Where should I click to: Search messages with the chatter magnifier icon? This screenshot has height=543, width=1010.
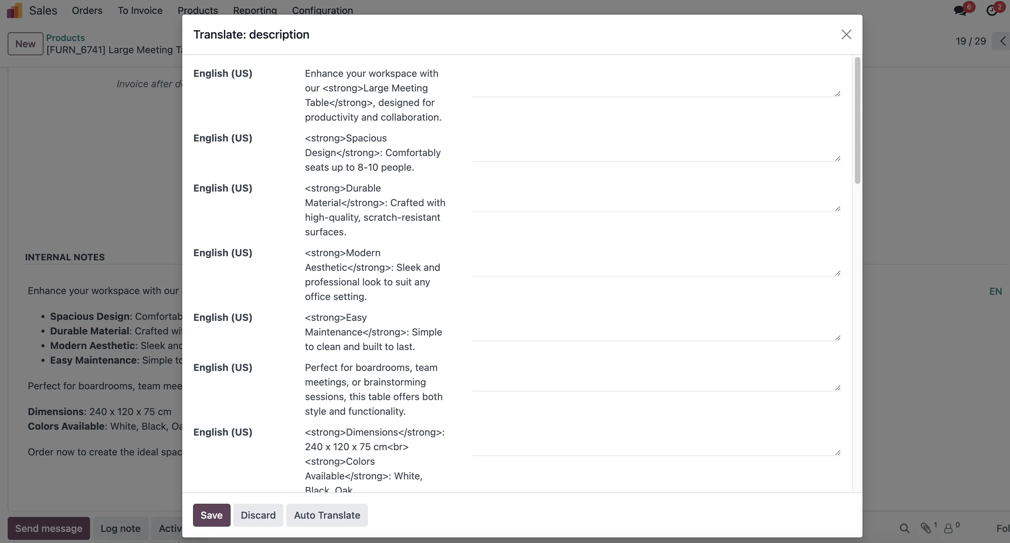[904, 528]
